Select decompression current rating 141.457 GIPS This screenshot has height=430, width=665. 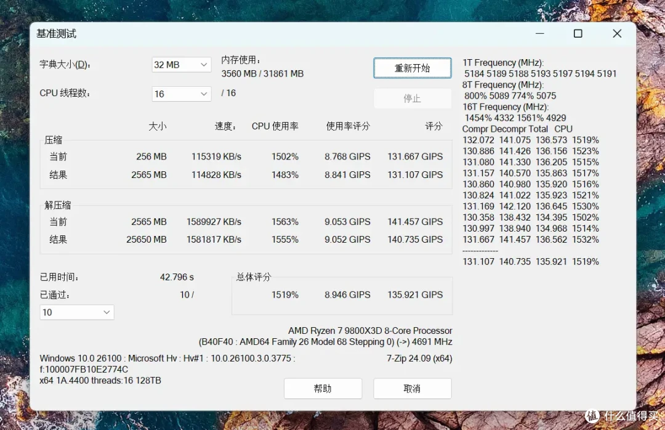click(415, 222)
